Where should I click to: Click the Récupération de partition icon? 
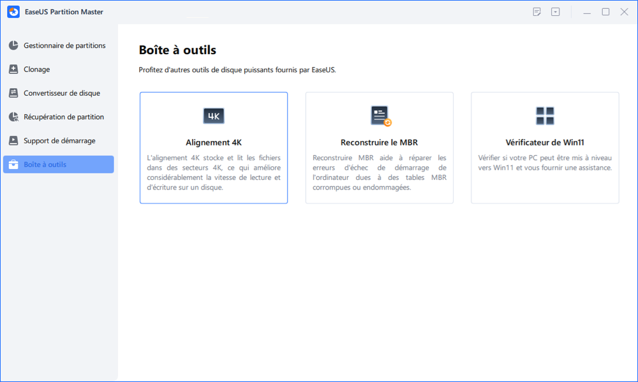13,117
